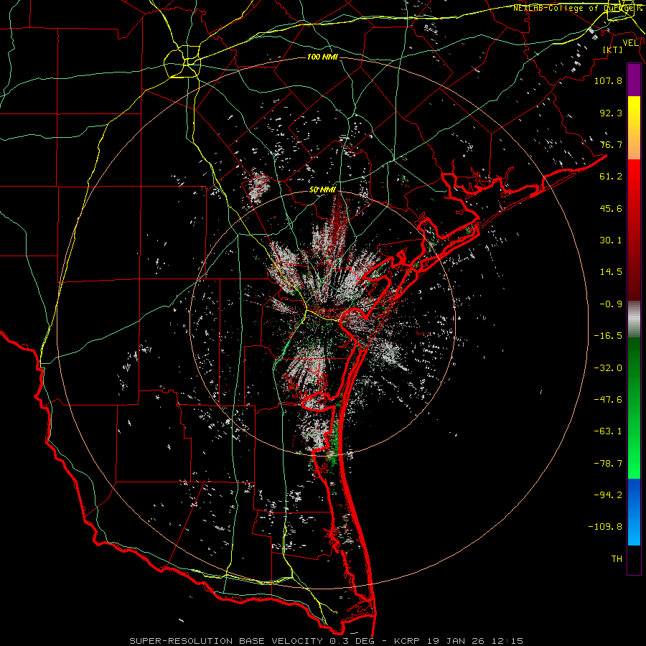
Task: Click the yellow-orange segment of the color bar
Action: [x=634, y=128]
